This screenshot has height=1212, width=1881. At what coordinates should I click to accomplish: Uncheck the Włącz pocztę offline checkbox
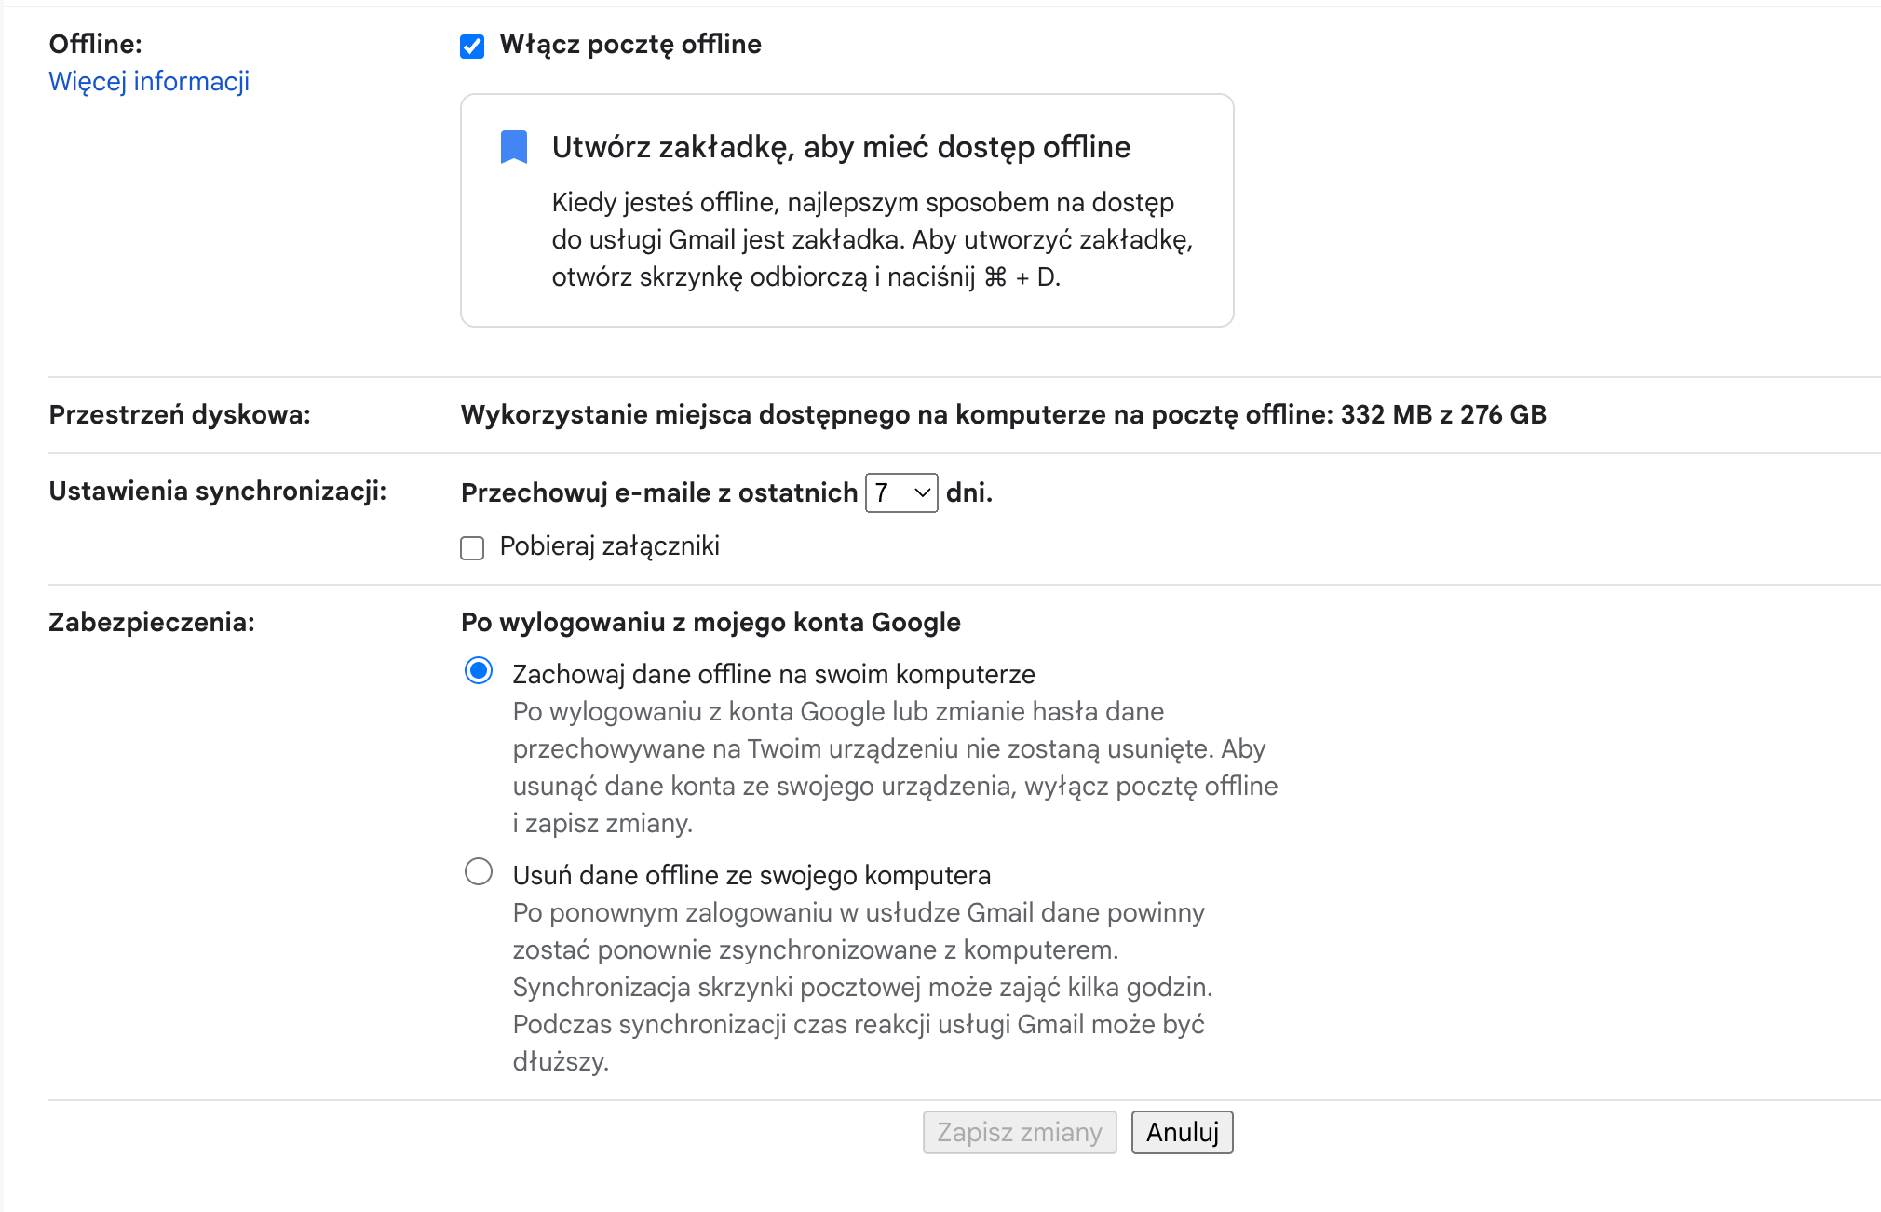pyautogui.click(x=472, y=46)
